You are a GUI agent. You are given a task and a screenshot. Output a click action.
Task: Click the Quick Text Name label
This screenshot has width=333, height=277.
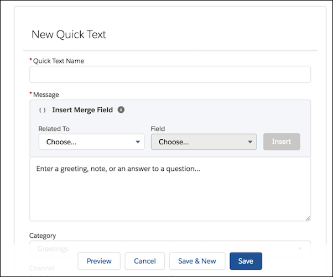tap(59, 61)
